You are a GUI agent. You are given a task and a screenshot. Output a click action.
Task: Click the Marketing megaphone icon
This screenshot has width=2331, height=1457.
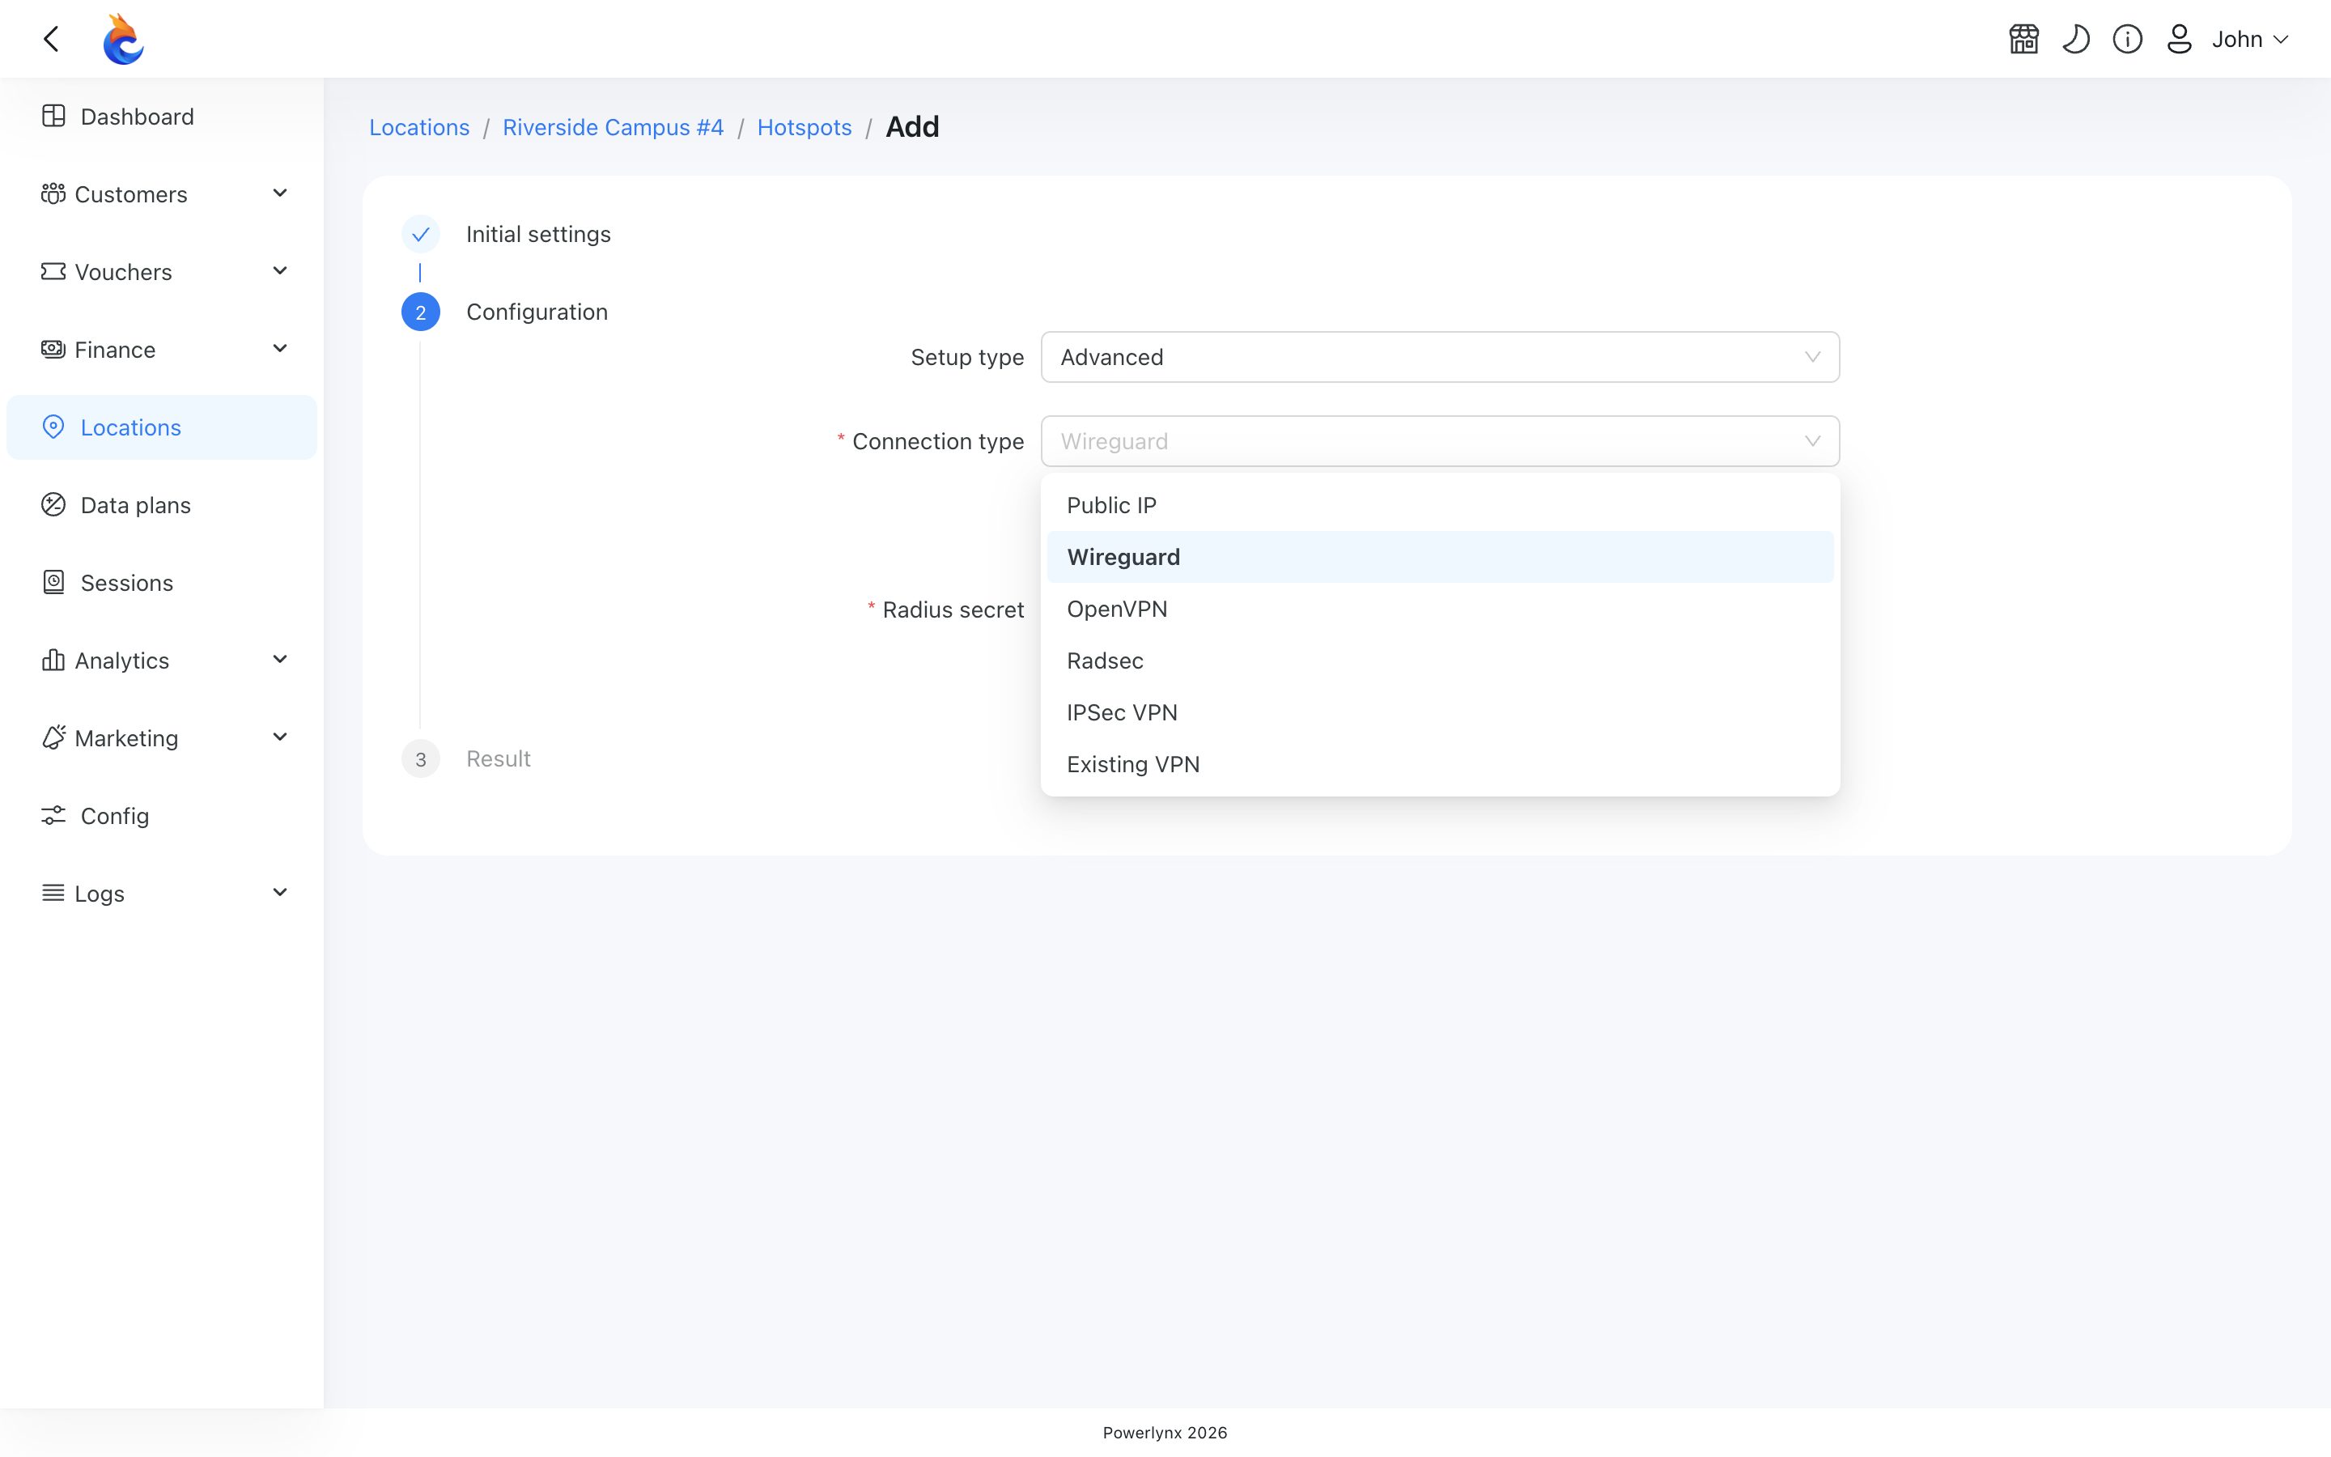[54, 738]
